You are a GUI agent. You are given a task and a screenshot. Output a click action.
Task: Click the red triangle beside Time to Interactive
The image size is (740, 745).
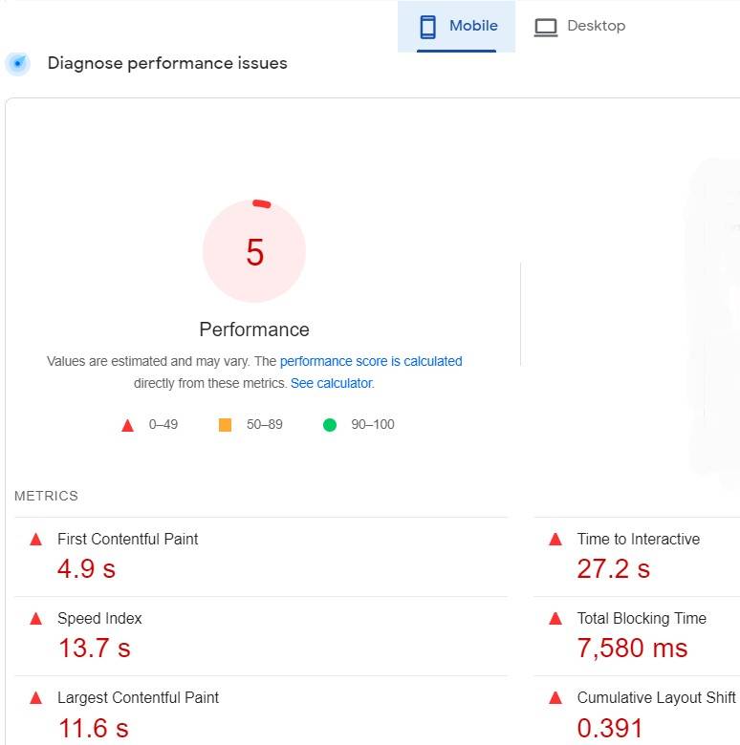coord(555,540)
